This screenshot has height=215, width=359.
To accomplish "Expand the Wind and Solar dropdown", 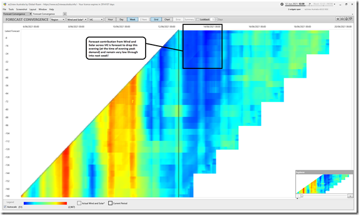I will pyautogui.click(x=77, y=20).
